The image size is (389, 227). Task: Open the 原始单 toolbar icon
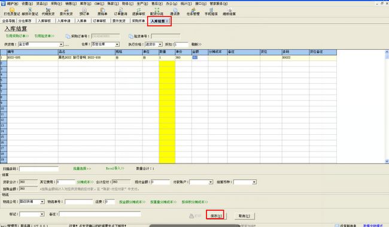point(102,11)
